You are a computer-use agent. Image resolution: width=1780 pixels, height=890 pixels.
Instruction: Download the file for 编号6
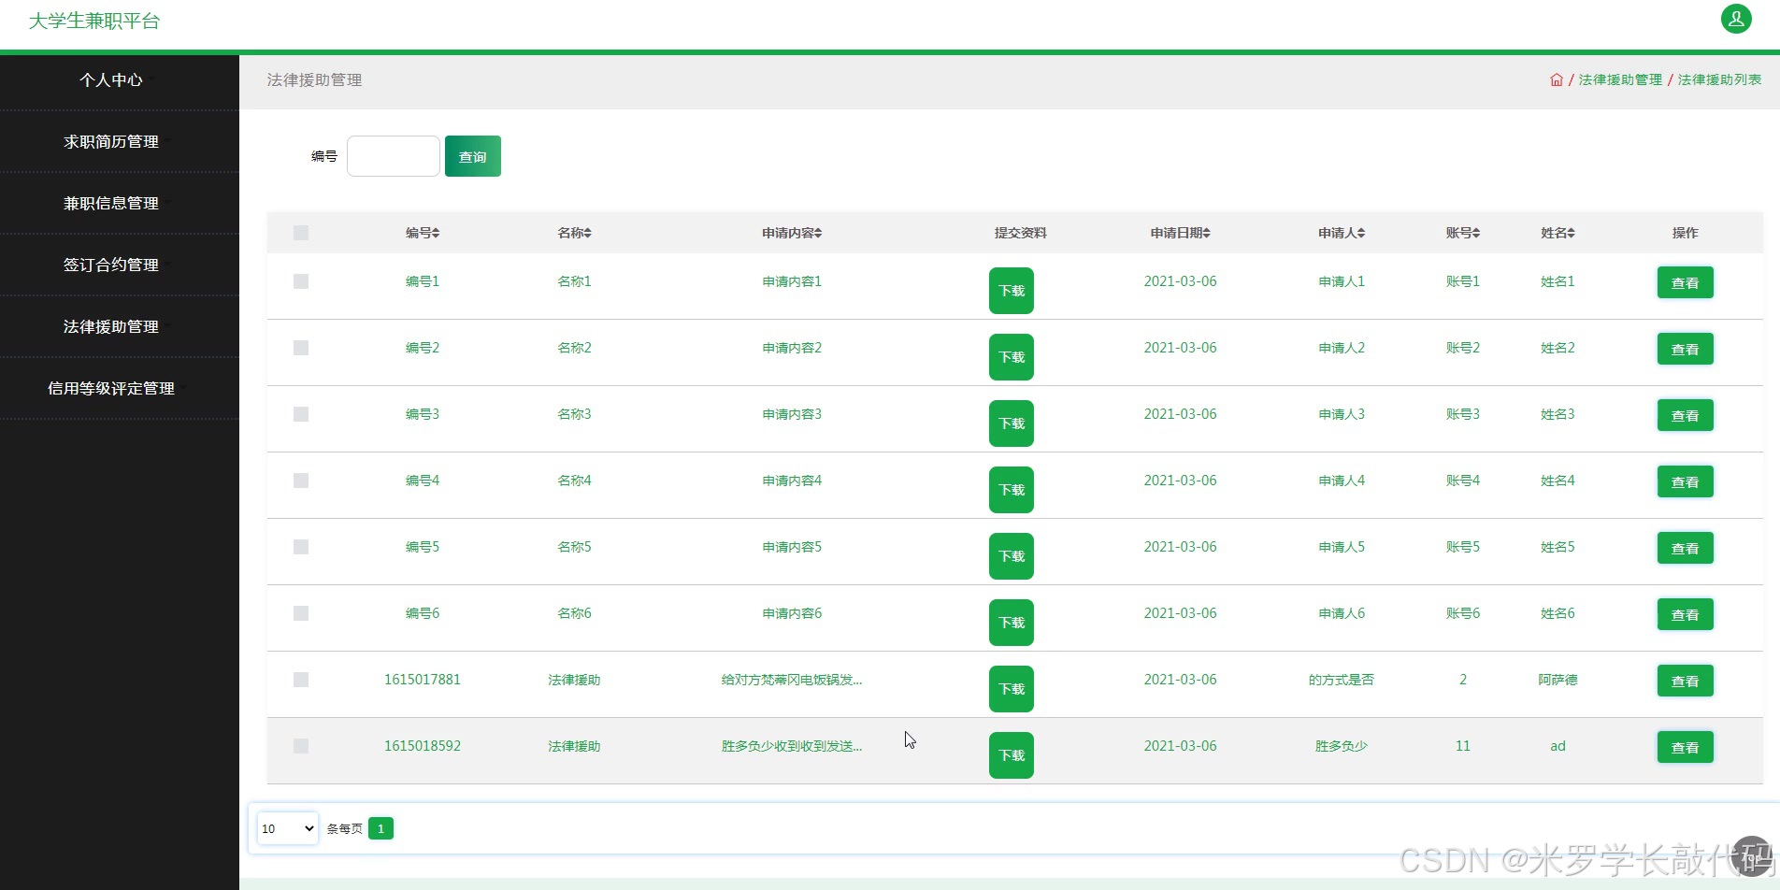(1012, 623)
